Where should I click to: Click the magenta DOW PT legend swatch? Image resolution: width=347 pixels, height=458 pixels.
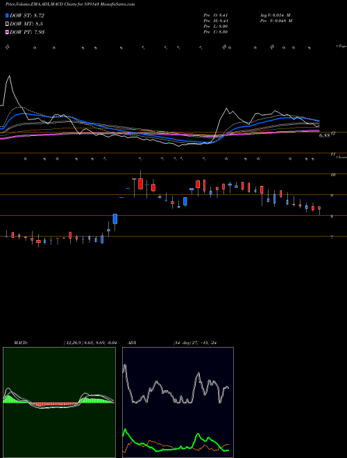point(7,32)
